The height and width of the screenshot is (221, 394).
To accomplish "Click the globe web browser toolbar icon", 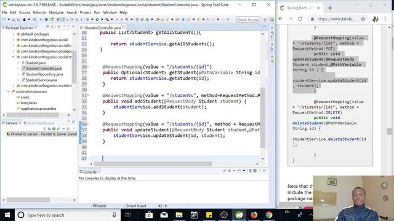I will tap(183, 20).
